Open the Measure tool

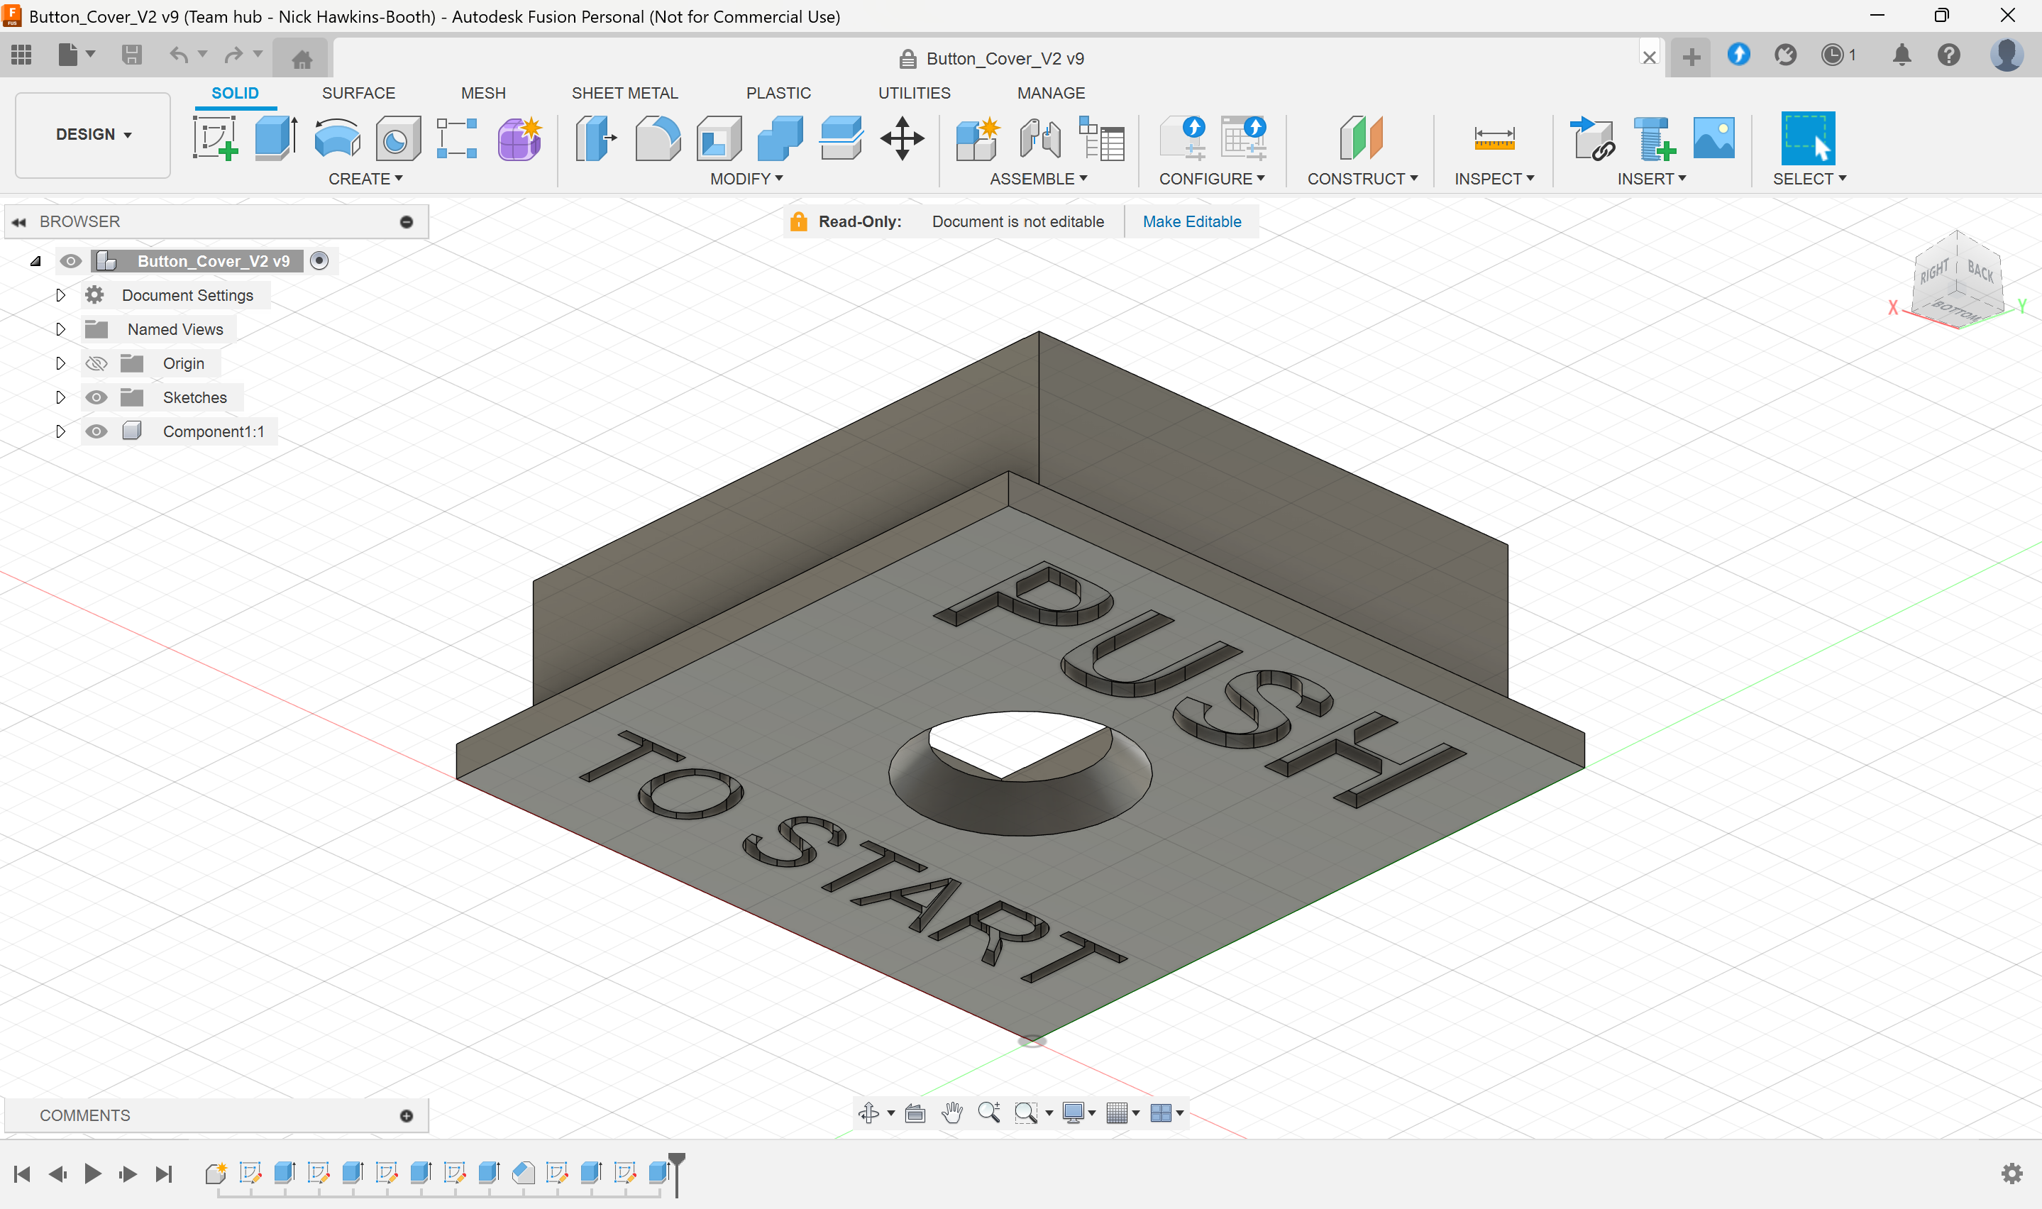(1494, 138)
